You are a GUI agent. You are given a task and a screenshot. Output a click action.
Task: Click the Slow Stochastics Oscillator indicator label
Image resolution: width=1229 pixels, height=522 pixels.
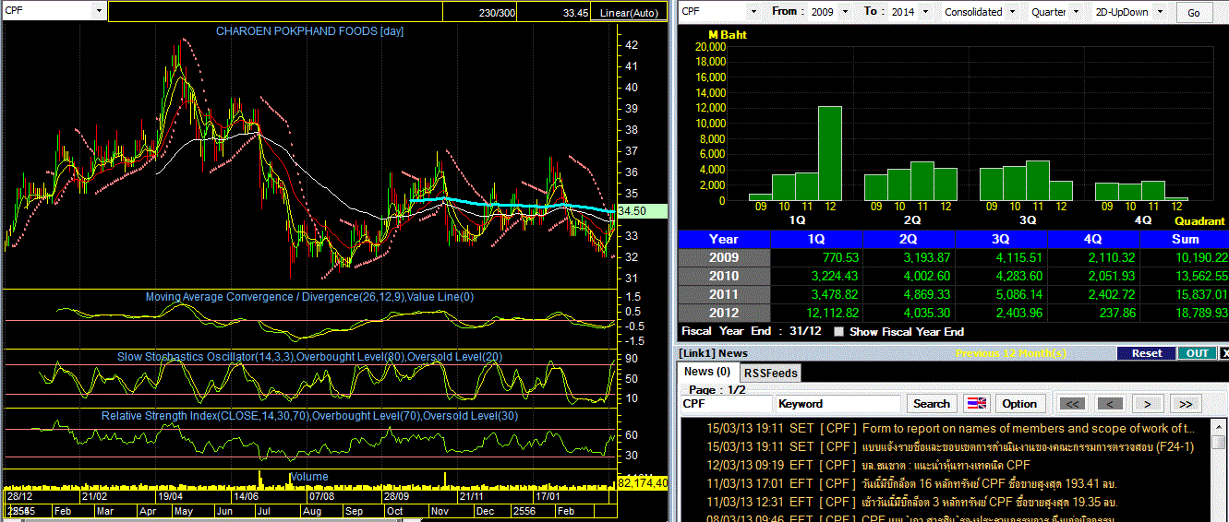pos(308,357)
